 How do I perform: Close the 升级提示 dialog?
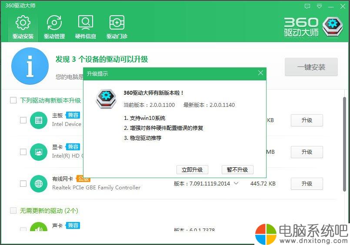pos(260,73)
